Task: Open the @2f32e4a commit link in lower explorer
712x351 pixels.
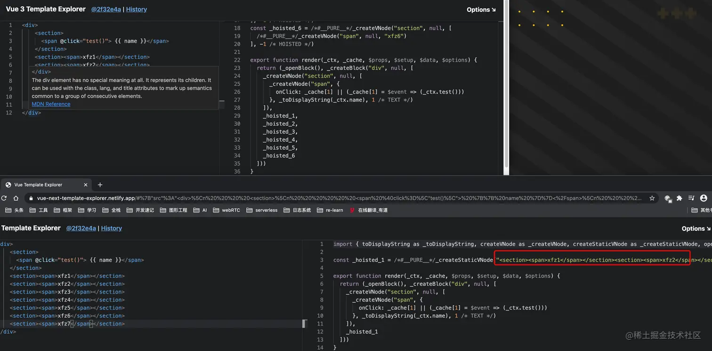Action: 81,229
